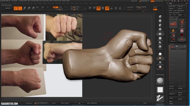Click the See-through slider
Screen dimensions: 190x106
pos(144,1)
